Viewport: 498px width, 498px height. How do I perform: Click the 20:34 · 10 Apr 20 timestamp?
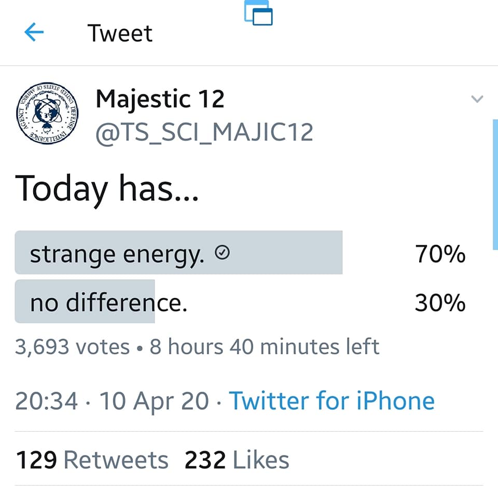112,400
